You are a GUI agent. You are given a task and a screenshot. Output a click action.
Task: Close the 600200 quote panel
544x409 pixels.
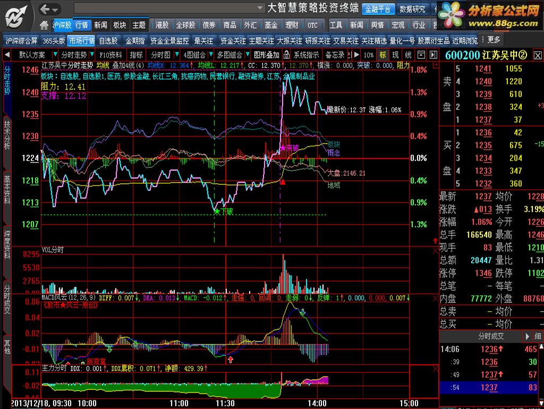[538, 55]
